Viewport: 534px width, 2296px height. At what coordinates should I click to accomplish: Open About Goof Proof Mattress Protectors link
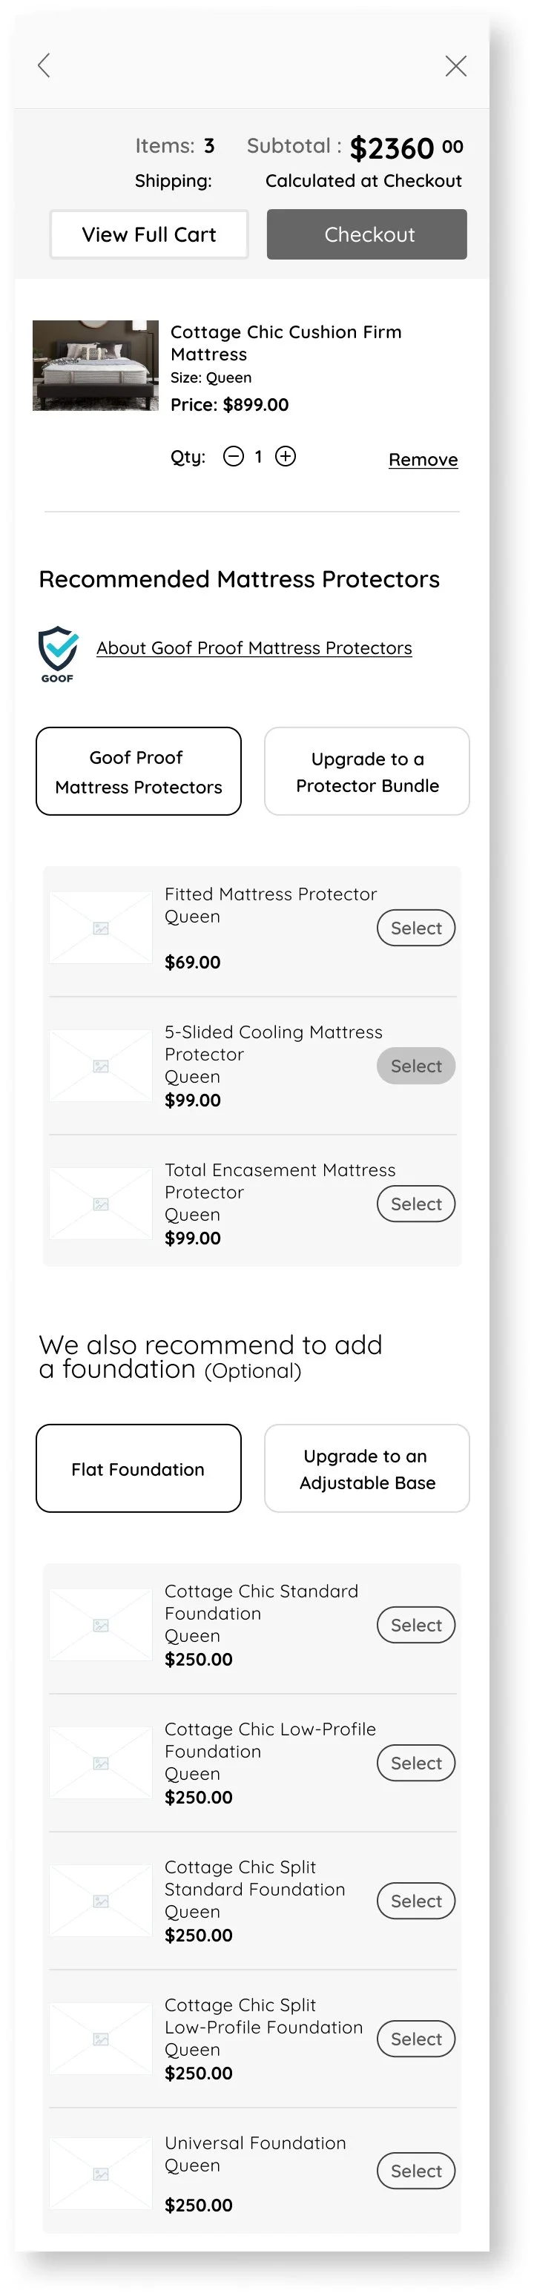coord(254,648)
